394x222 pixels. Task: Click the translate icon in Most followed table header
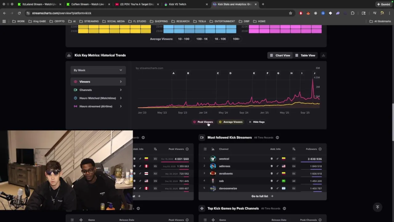294,149
